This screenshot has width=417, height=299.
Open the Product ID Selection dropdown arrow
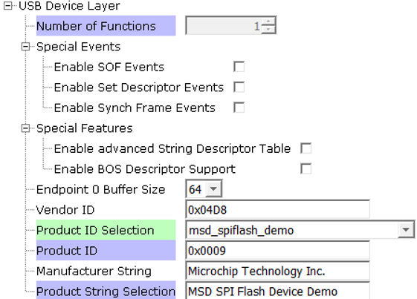(x=406, y=230)
